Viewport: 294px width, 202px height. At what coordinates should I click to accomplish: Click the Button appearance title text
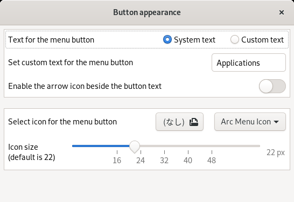(147, 12)
